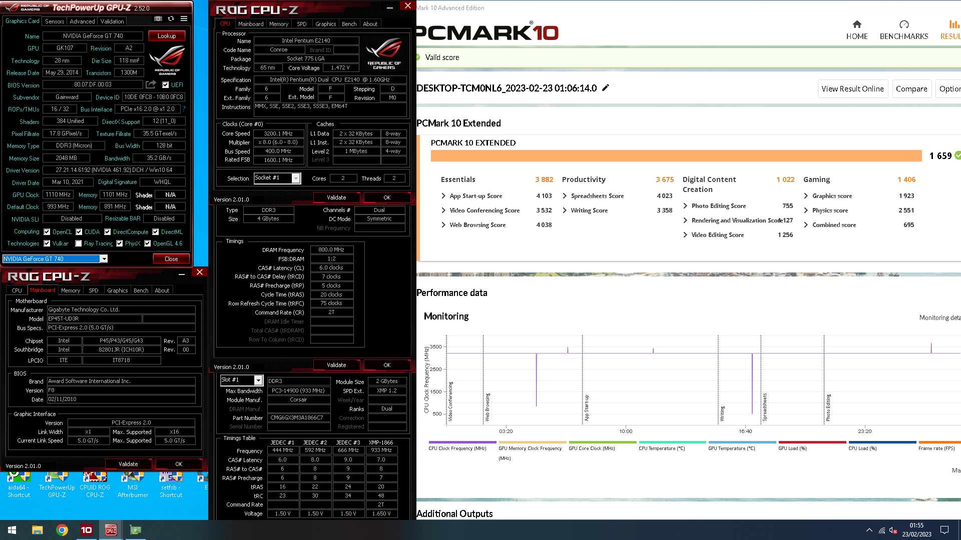
Task: Toggle the PhysX checkbox
Action: (x=120, y=243)
